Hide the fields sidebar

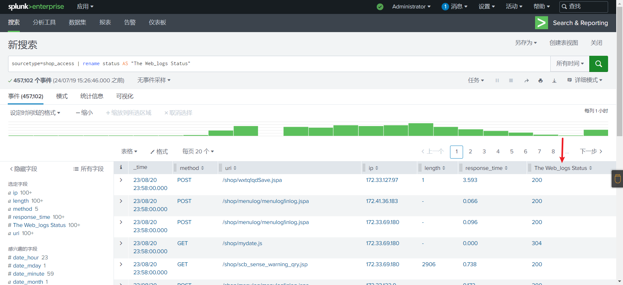[x=23, y=169]
